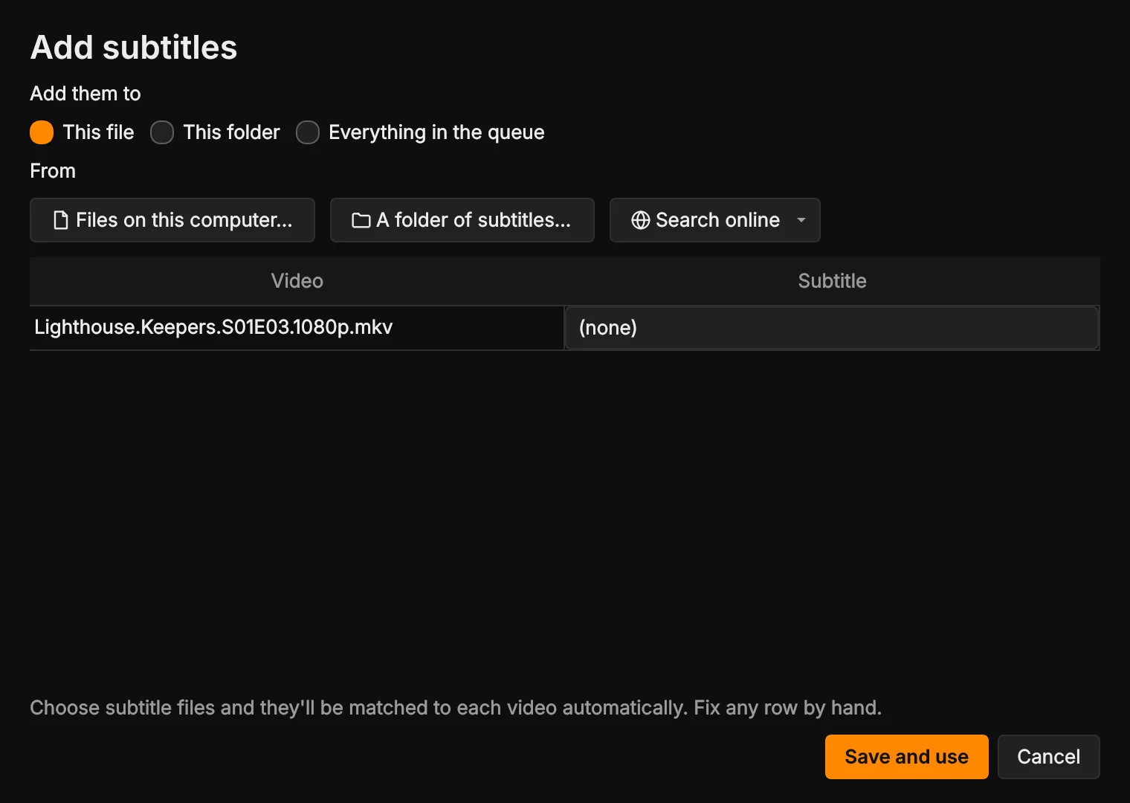Cancel the Add subtitles dialog
This screenshot has height=803, width=1130.
[x=1049, y=757]
